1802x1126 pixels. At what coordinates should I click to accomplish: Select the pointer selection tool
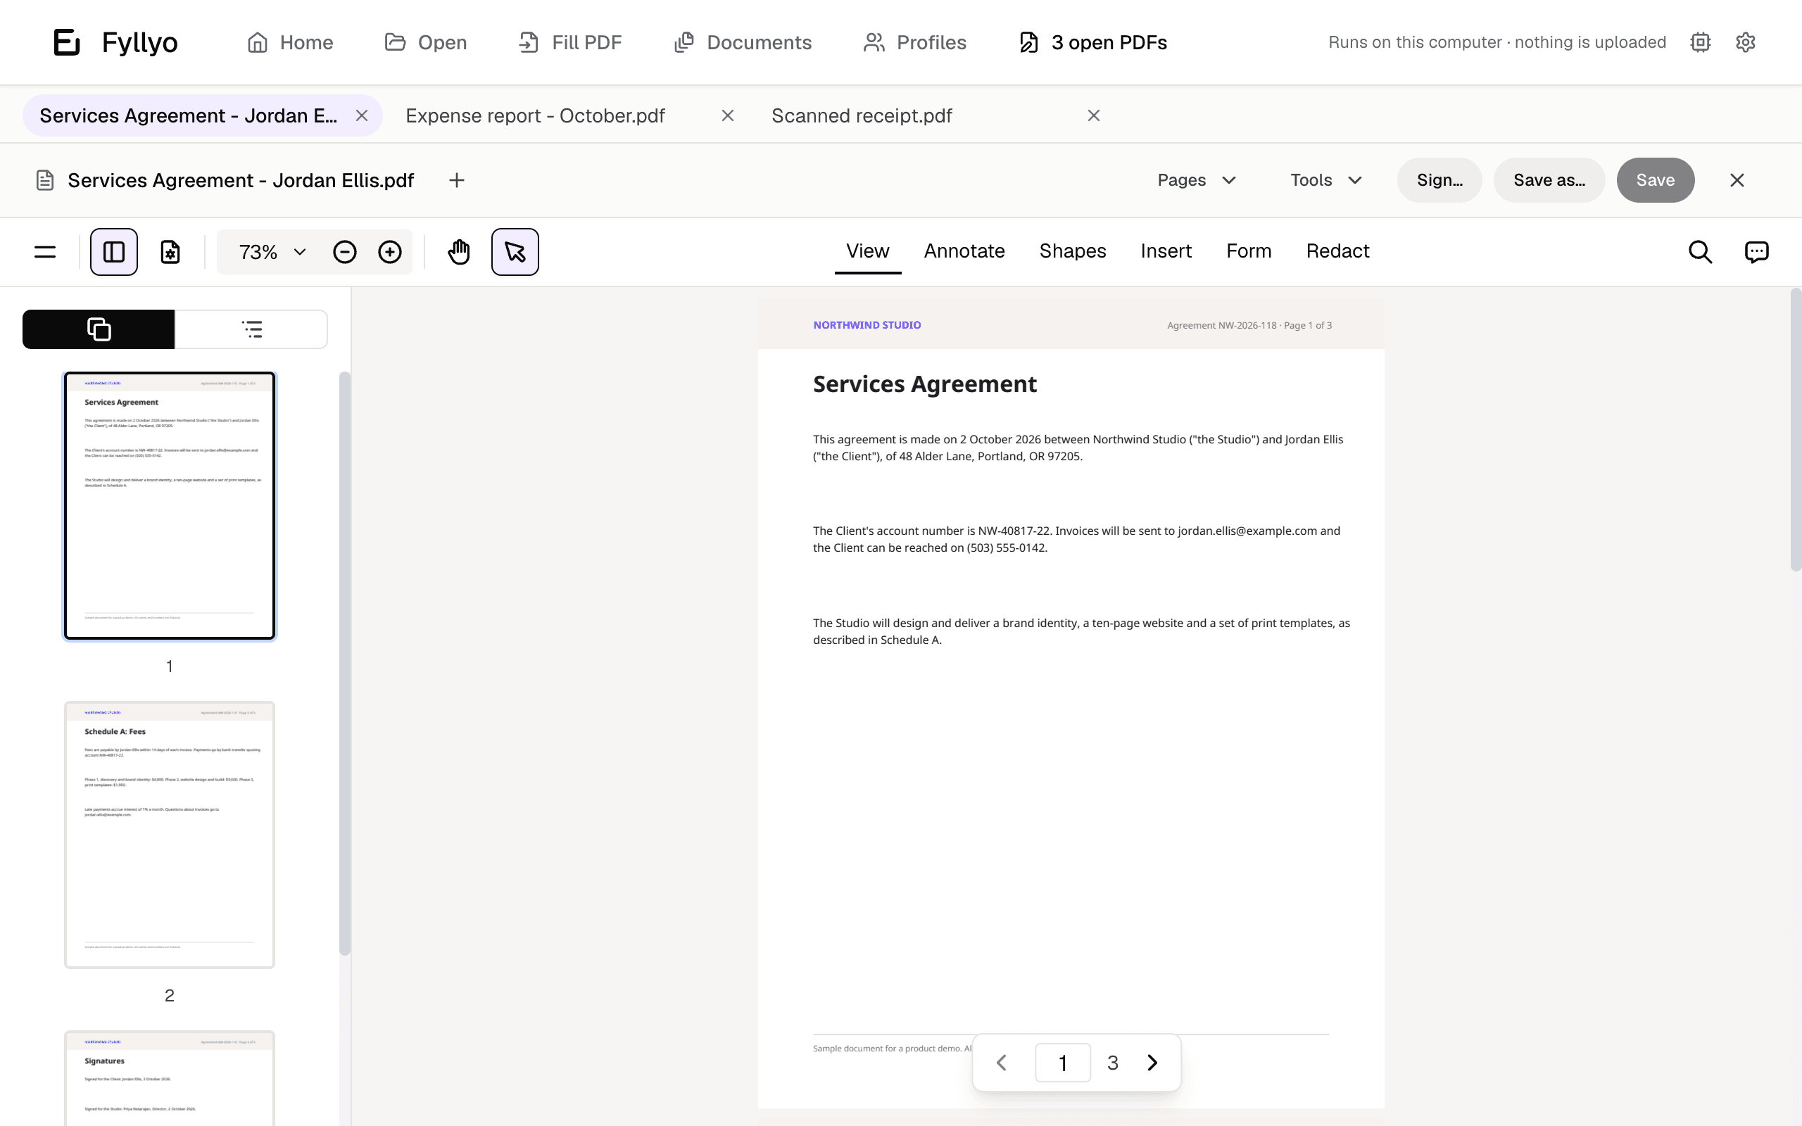(x=515, y=252)
